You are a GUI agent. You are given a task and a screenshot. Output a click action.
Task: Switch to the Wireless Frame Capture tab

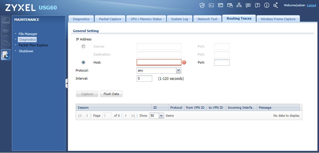point(278,19)
